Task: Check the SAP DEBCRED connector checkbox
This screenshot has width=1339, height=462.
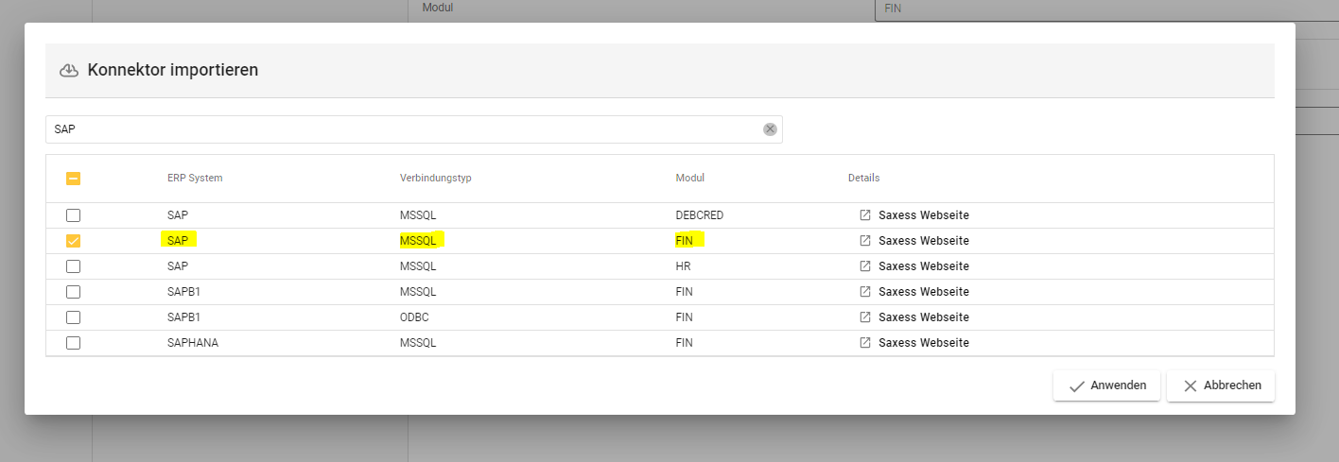Action: pyautogui.click(x=73, y=215)
